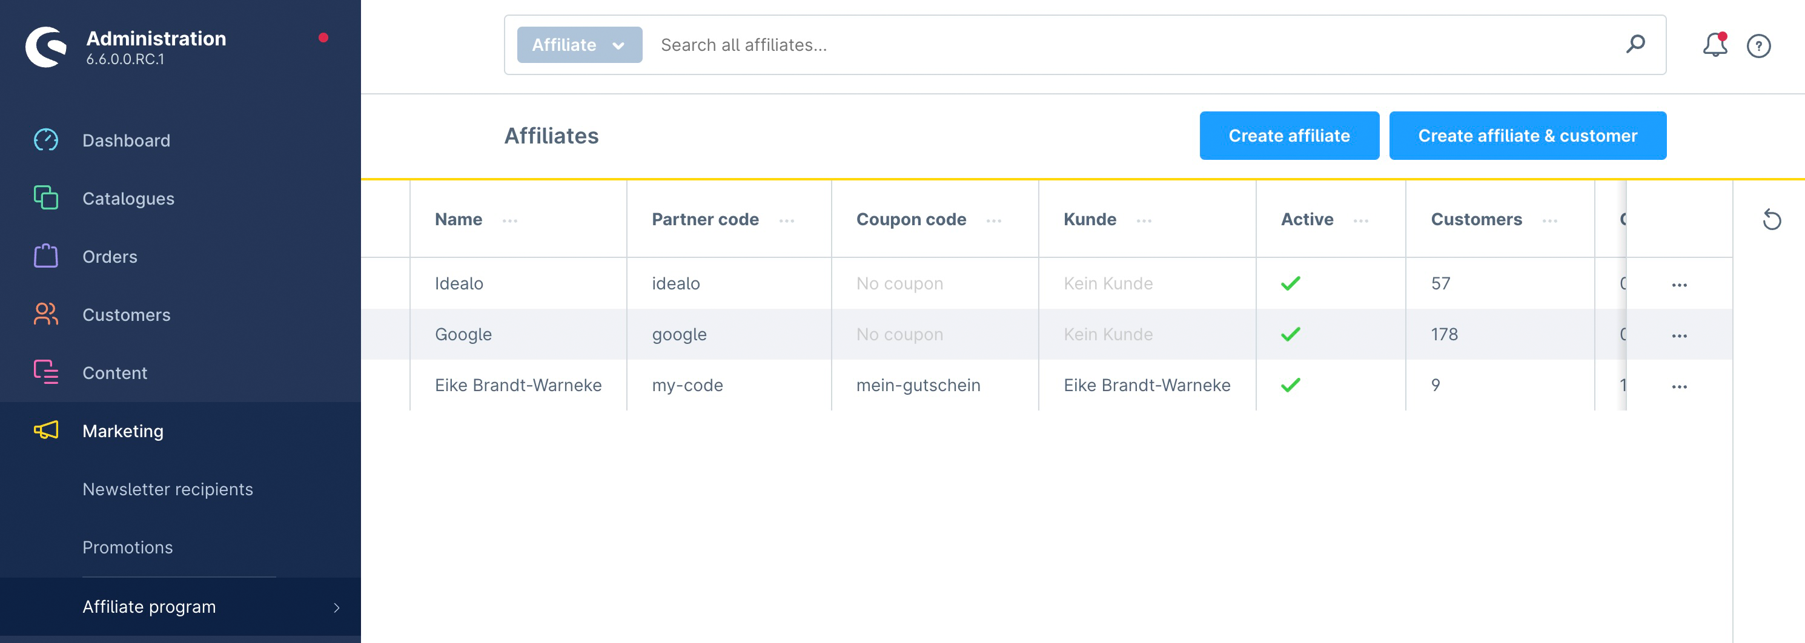The width and height of the screenshot is (1805, 643).
Task: Expand Affiliate program submenu chevron
Action: click(x=336, y=607)
